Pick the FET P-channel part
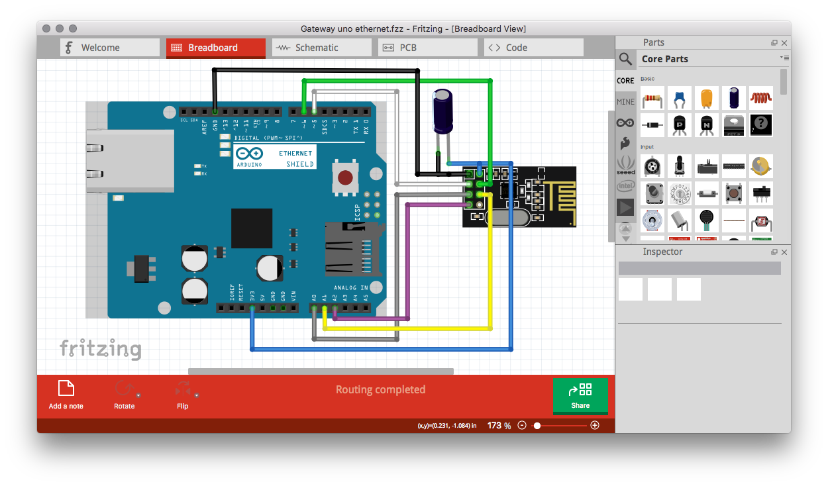 pyautogui.click(x=734, y=125)
